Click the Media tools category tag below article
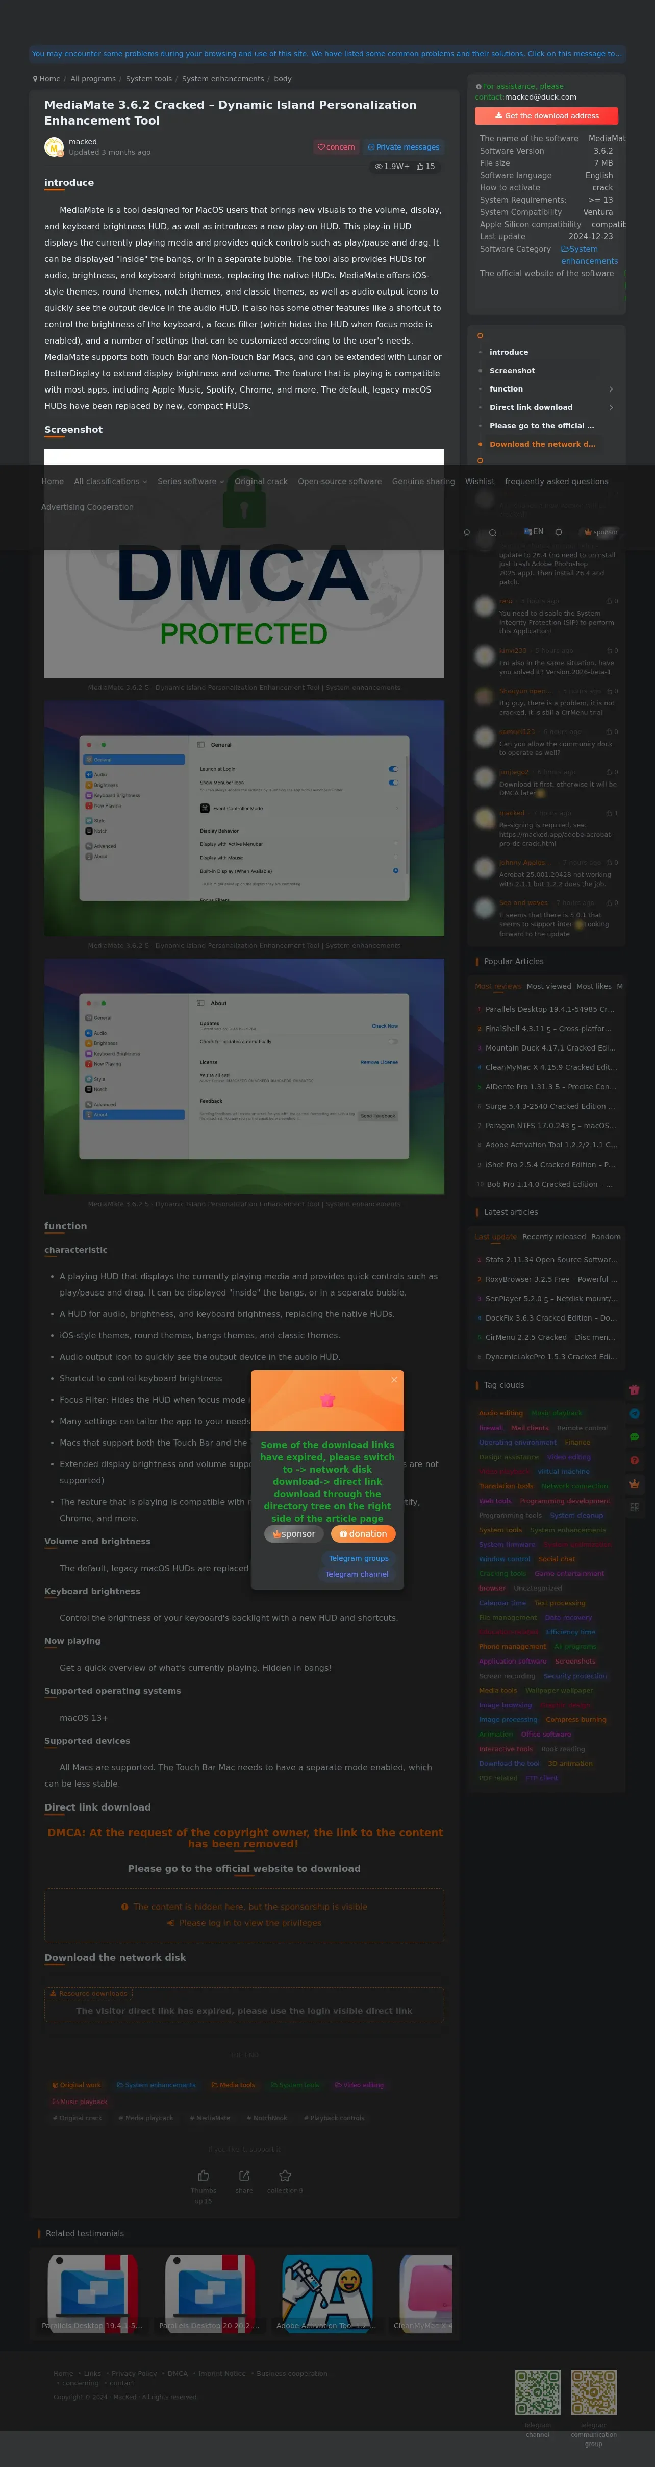The height and width of the screenshot is (2467, 655). coord(234,2085)
